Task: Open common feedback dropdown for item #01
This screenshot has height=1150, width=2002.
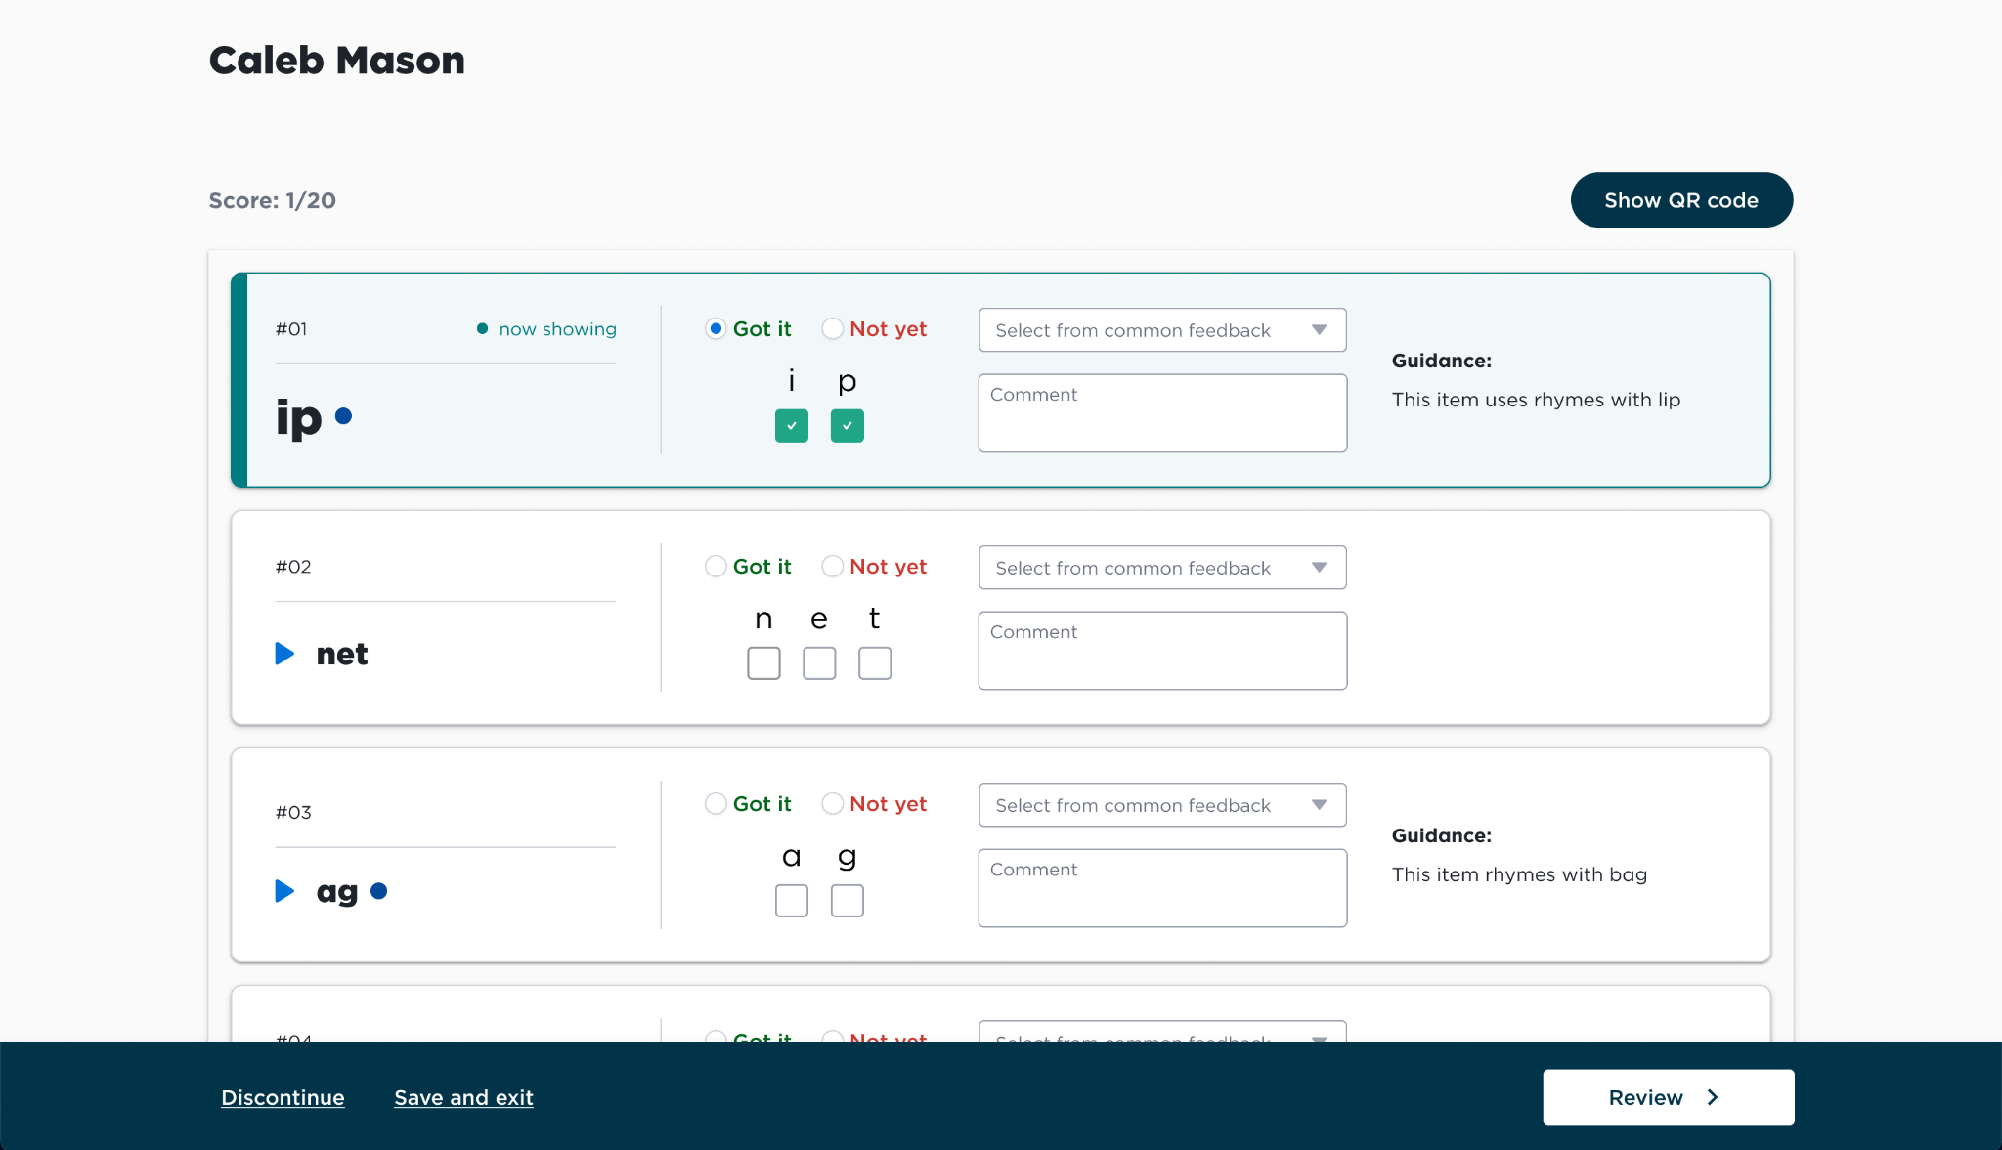Action: tap(1162, 330)
